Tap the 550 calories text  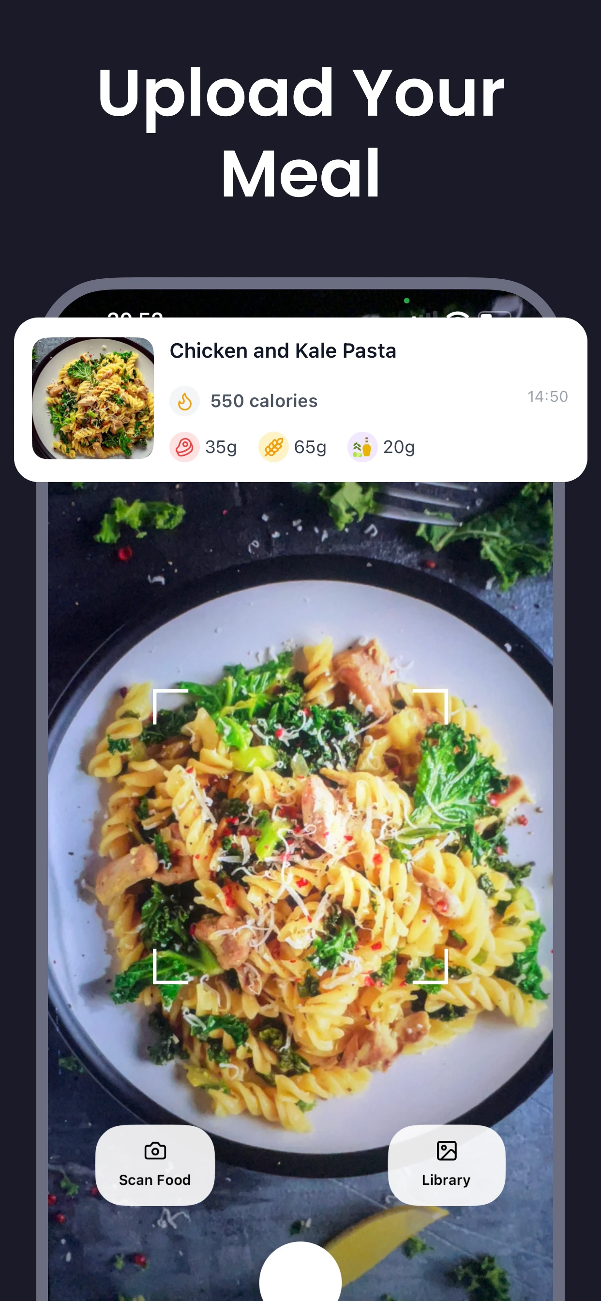point(264,402)
